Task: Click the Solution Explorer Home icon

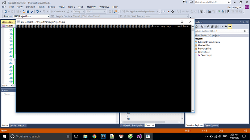Action: (x=196, y=27)
